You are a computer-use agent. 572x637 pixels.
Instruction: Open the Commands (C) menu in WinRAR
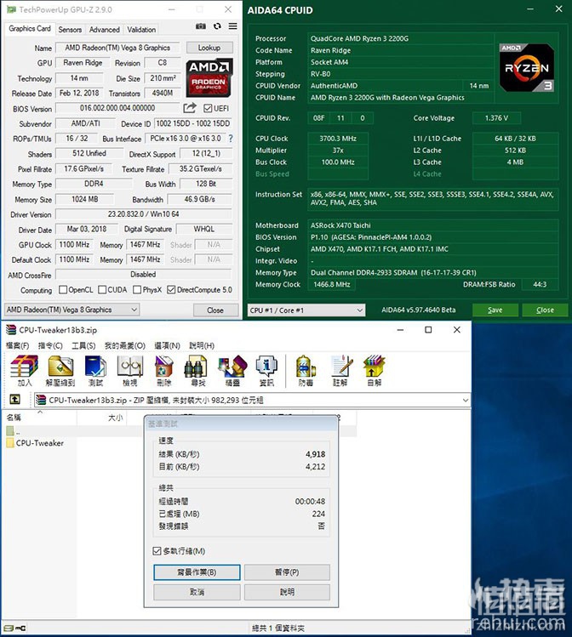click(x=50, y=346)
